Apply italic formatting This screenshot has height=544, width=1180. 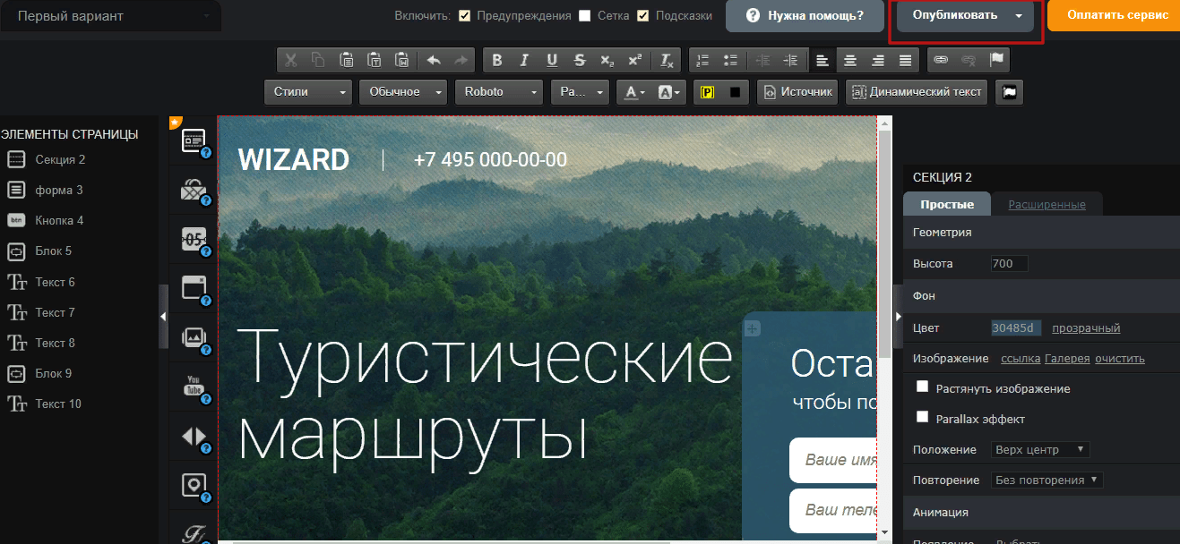click(525, 60)
